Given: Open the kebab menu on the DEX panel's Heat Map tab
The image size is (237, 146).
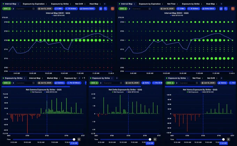Looking at the screenshot, I should click(216, 4).
